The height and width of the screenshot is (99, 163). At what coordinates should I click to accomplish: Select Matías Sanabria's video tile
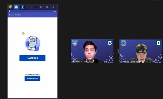click(141, 51)
